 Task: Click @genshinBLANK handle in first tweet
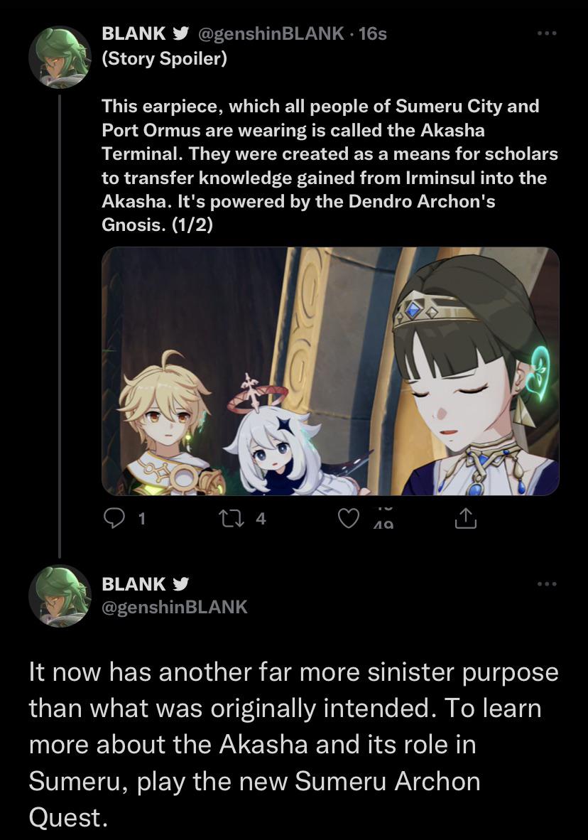tap(271, 33)
